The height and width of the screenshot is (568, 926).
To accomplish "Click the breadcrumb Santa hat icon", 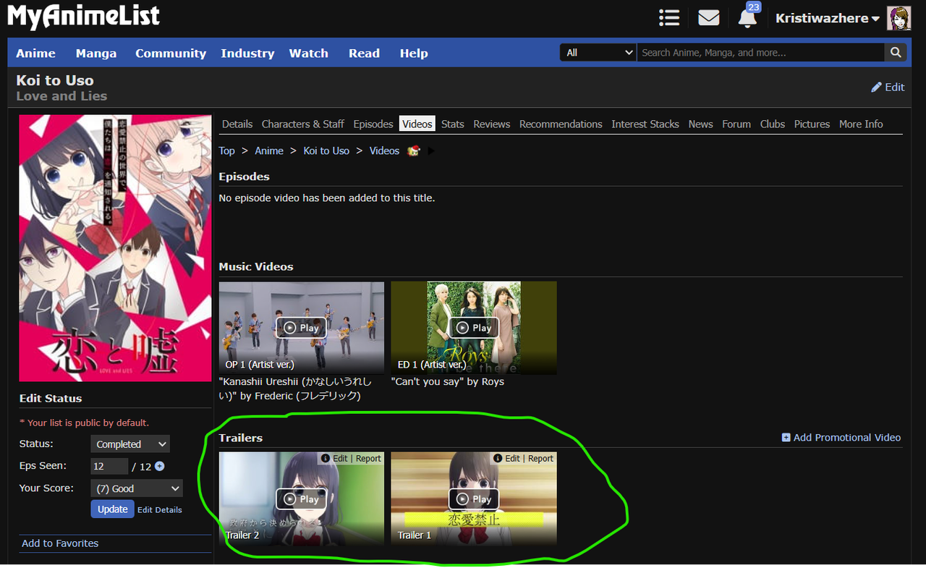I will 414,151.
